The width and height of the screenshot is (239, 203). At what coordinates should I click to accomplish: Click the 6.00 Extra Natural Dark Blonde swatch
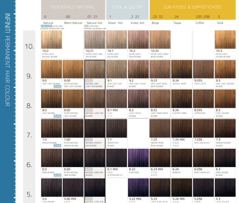(x=73, y=158)
